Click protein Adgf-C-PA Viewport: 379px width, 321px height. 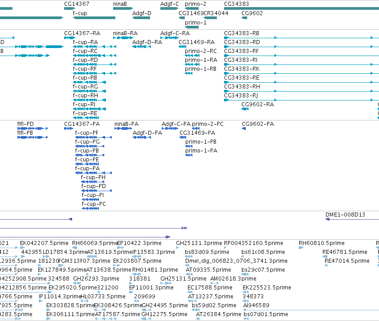pyautogui.click(x=176, y=124)
